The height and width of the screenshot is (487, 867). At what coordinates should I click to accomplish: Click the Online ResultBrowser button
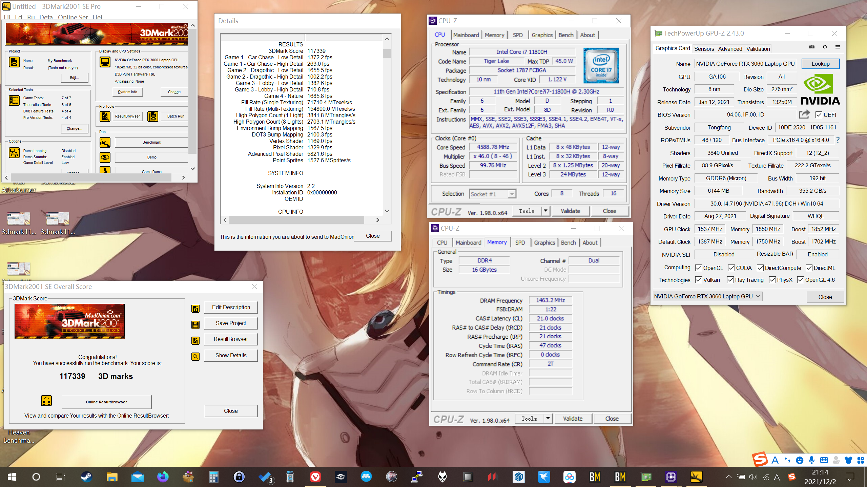(x=106, y=402)
